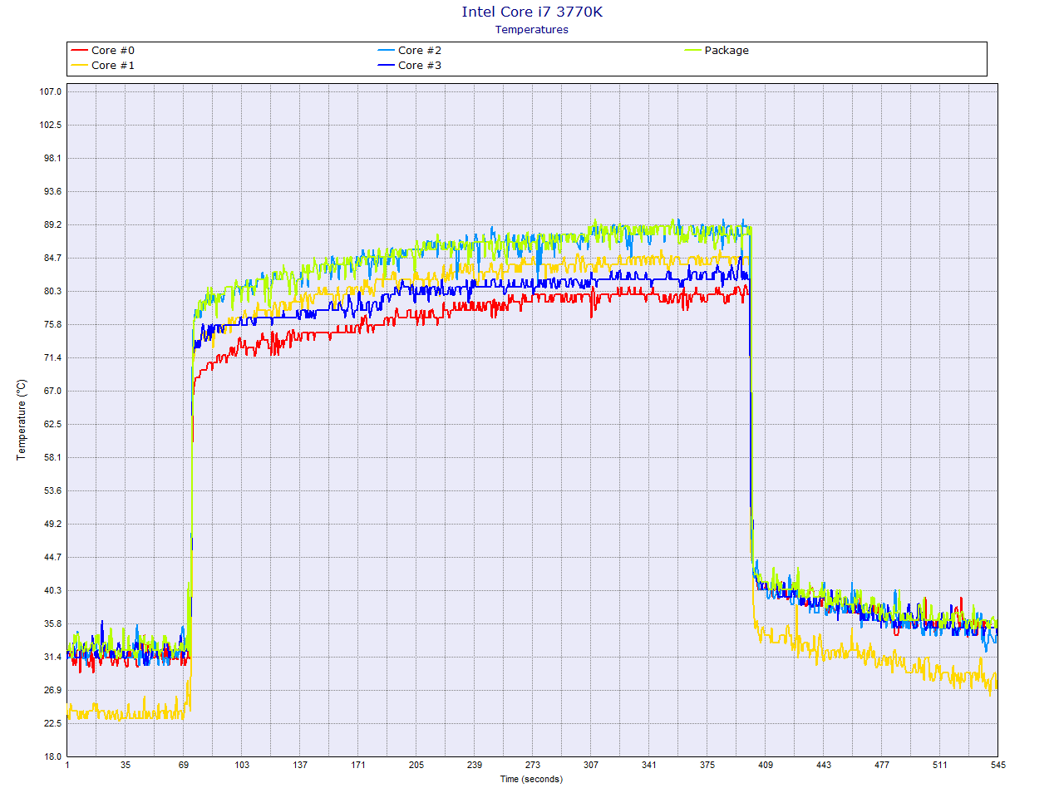This screenshot has height=798, width=1064.
Task: Click the 137 x-axis tick label
Action: (x=300, y=765)
